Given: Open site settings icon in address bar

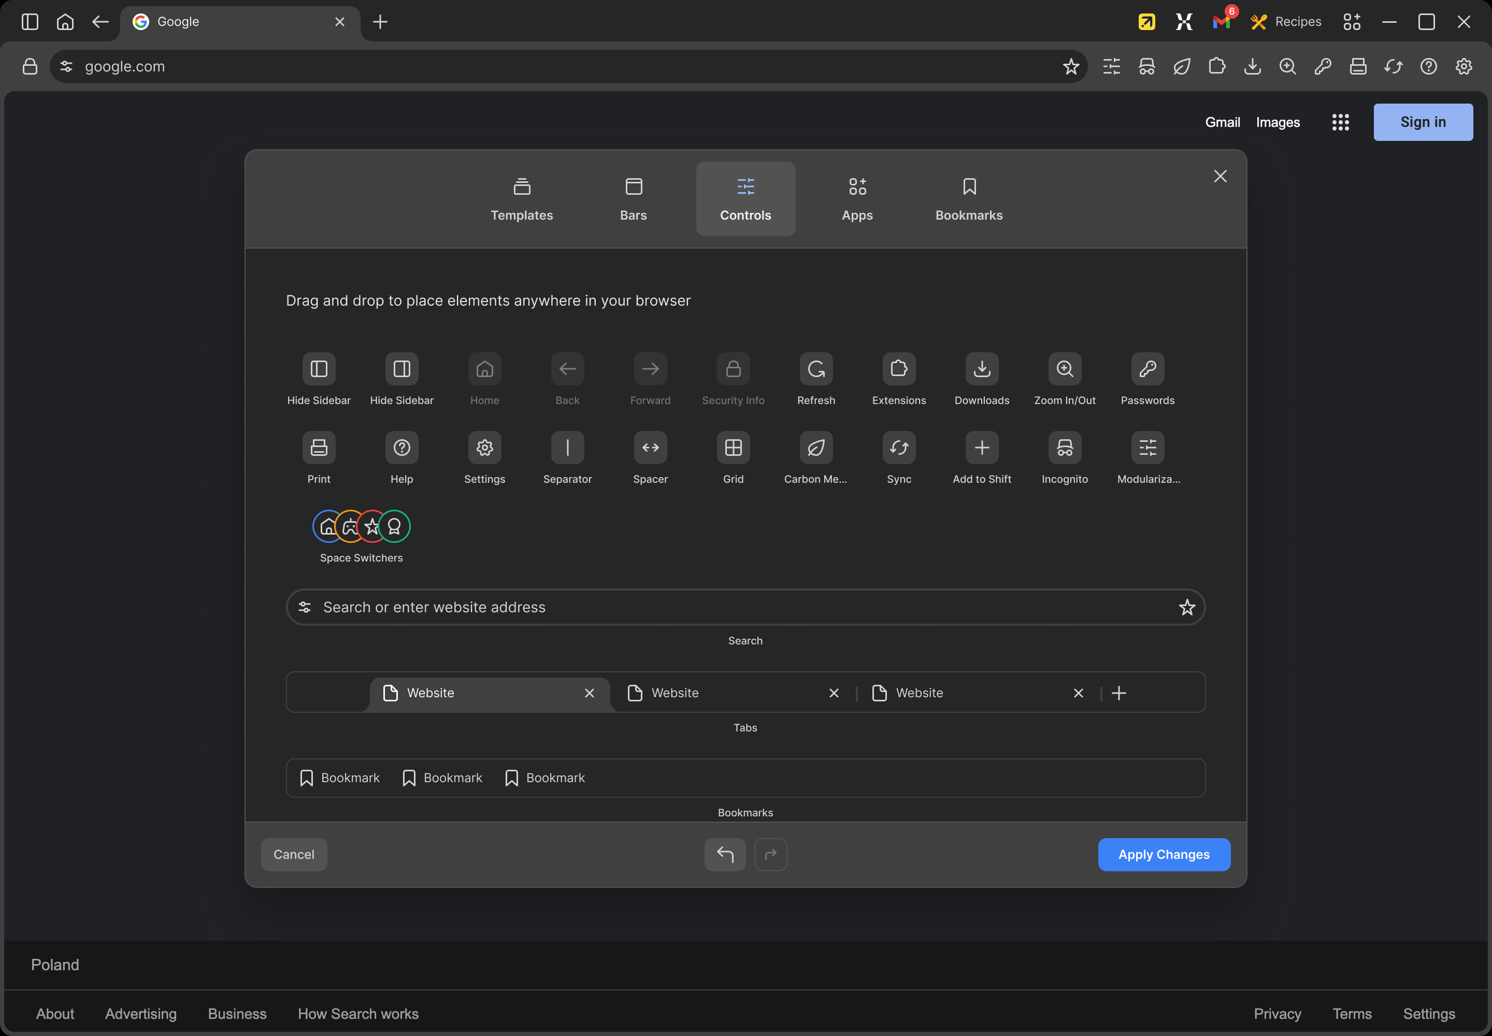Looking at the screenshot, I should [66, 66].
